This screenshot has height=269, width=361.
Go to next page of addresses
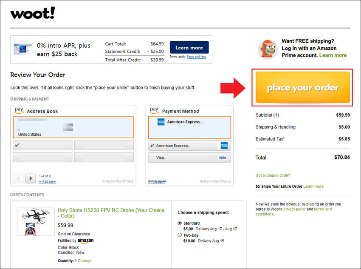(31, 178)
